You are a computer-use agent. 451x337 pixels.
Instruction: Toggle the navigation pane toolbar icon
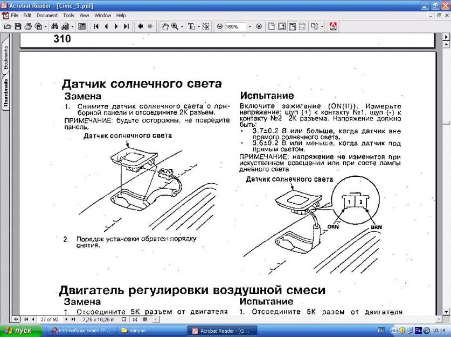coord(82,27)
